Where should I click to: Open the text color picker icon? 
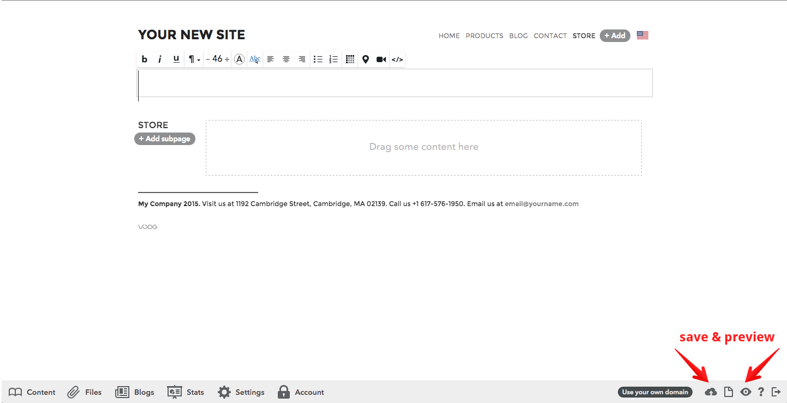tap(239, 59)
